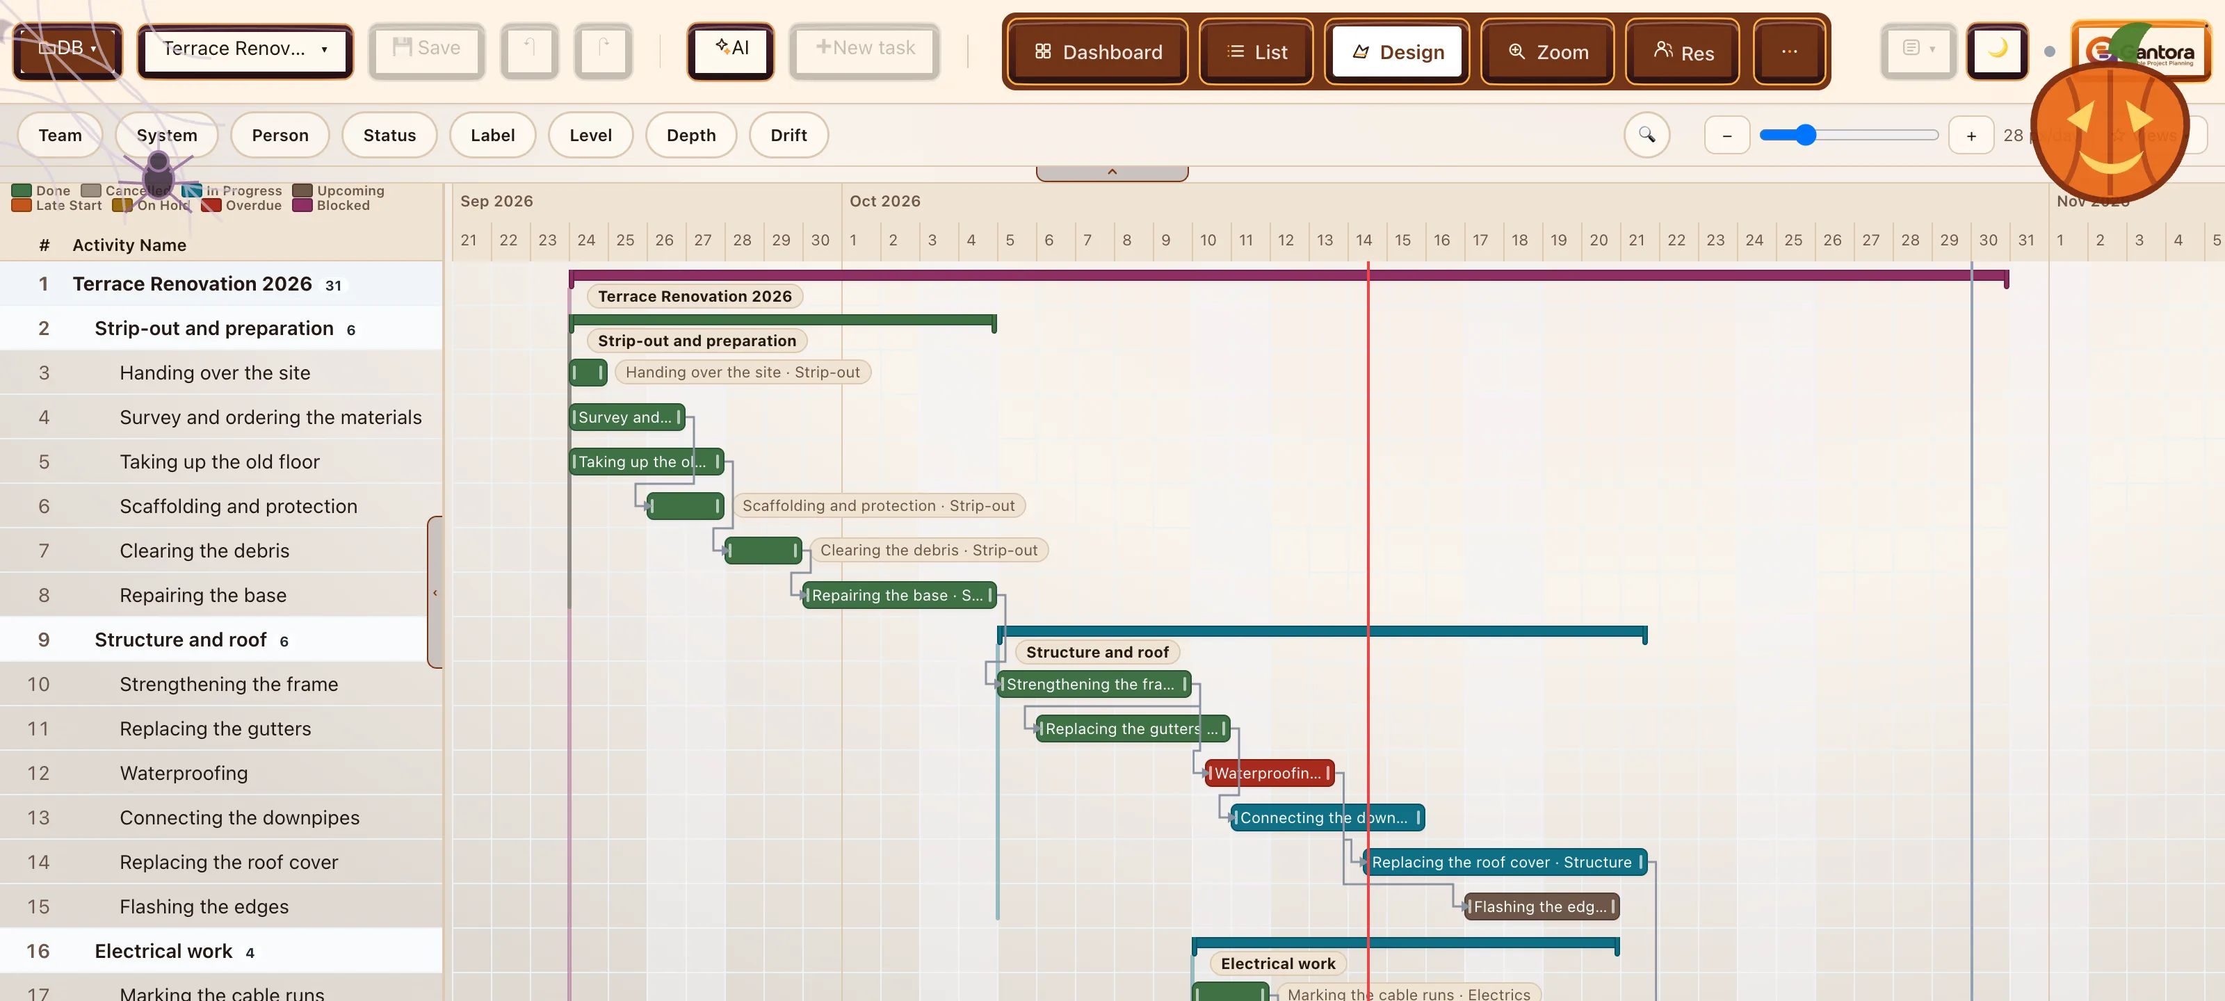Click the Blocked legend color swatch

(302, 206)
